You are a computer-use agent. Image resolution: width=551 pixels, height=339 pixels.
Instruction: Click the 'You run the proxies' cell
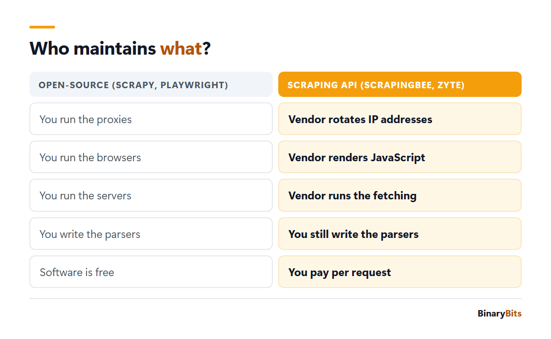tap(151, 119)
